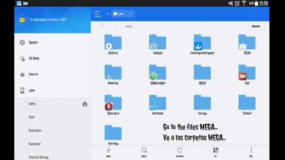
Task: Tap the Refresh button
Action: click(x=180, y=152)
